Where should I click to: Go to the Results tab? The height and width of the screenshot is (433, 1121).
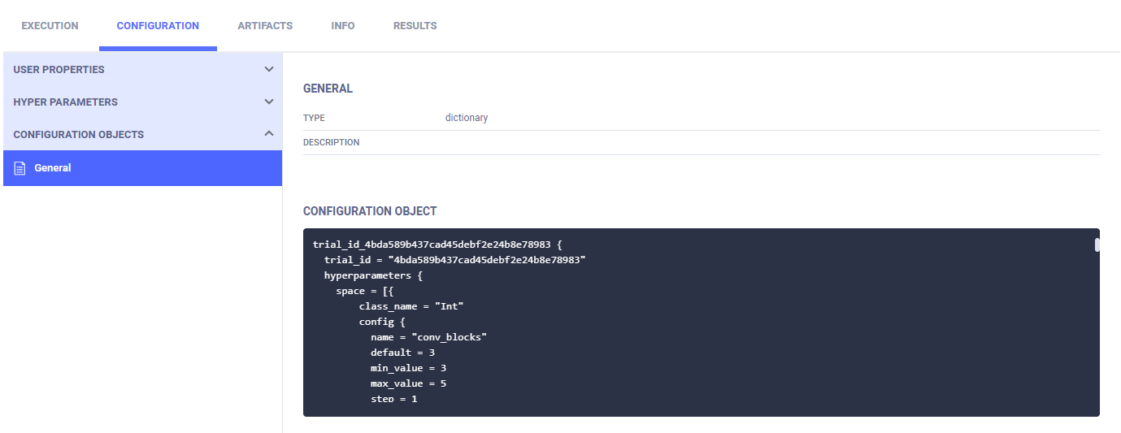point(415,26)
